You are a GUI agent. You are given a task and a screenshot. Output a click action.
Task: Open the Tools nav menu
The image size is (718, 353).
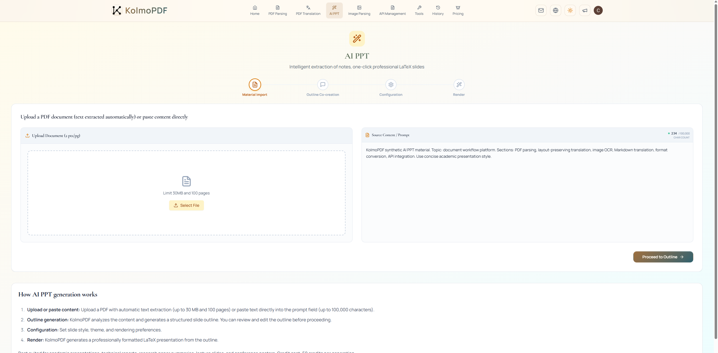click(x=419, y=10)
